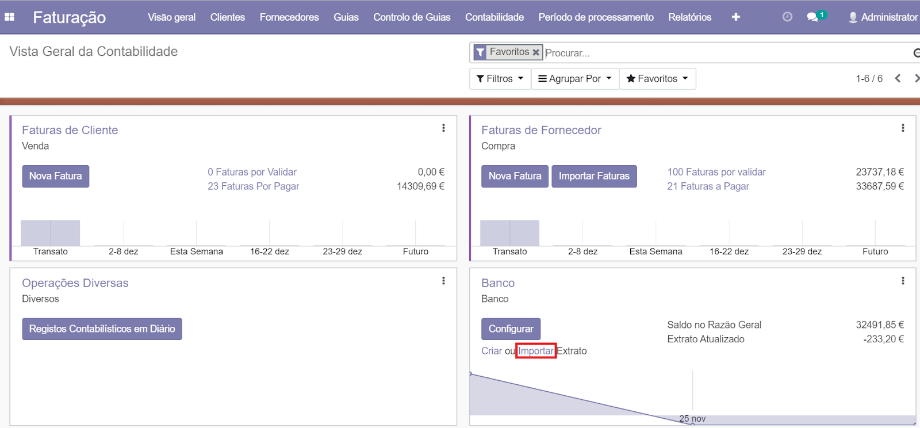This screenshot has width=920, height=428.
Task: Open the Relatórios menu
Action: pos(689,17)
